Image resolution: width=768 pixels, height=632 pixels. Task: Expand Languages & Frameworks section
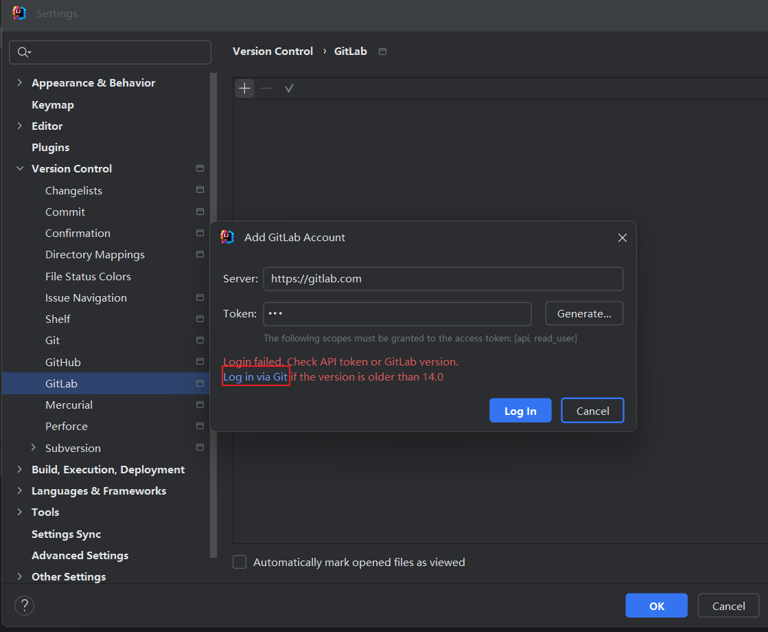click(x=20, y=490)
